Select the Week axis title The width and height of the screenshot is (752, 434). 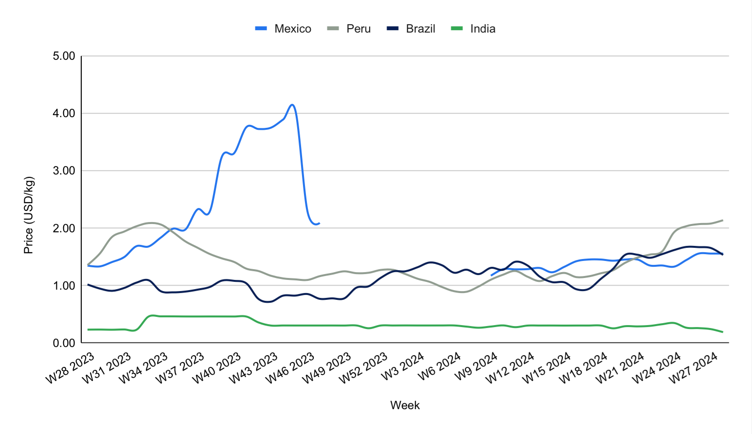point(405,405)
